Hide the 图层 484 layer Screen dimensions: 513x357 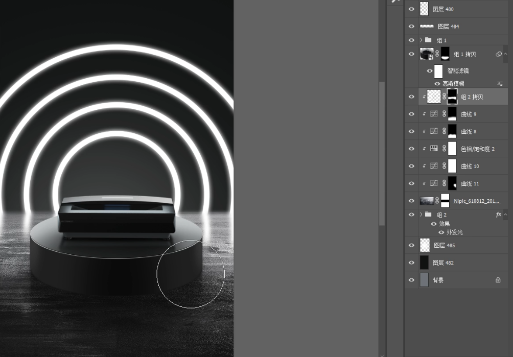pos(412,26)
